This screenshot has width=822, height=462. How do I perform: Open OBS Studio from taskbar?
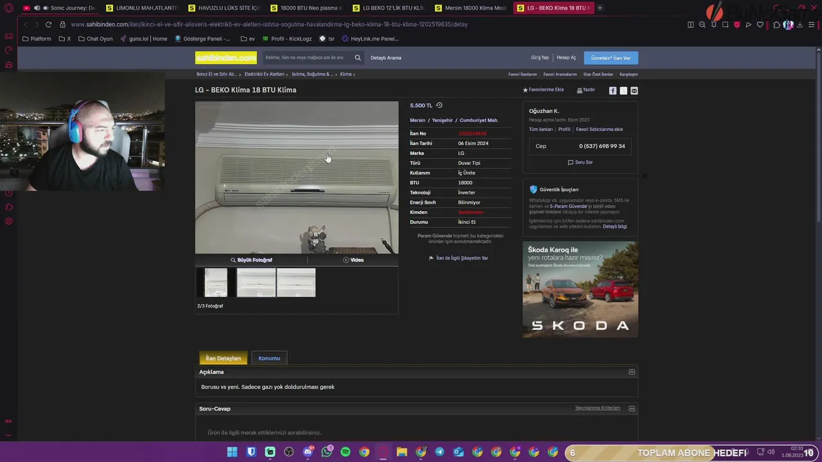(289, 452)
